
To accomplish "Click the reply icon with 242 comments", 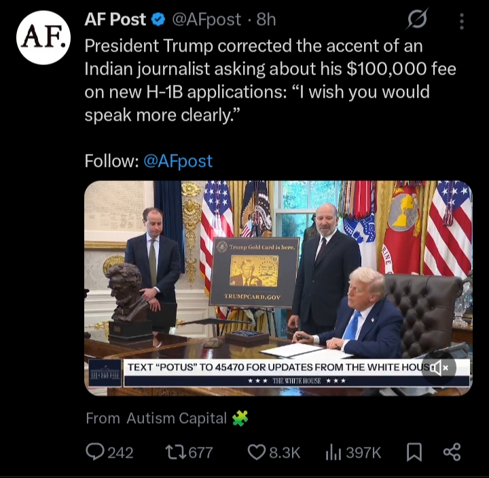I will point(109,452).
